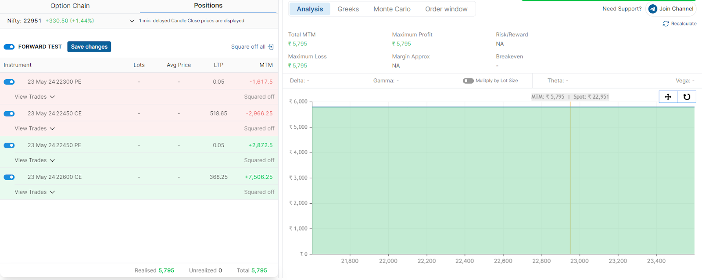
Task: Click the pan/move chart icon
Action: [x=668, y=97]
